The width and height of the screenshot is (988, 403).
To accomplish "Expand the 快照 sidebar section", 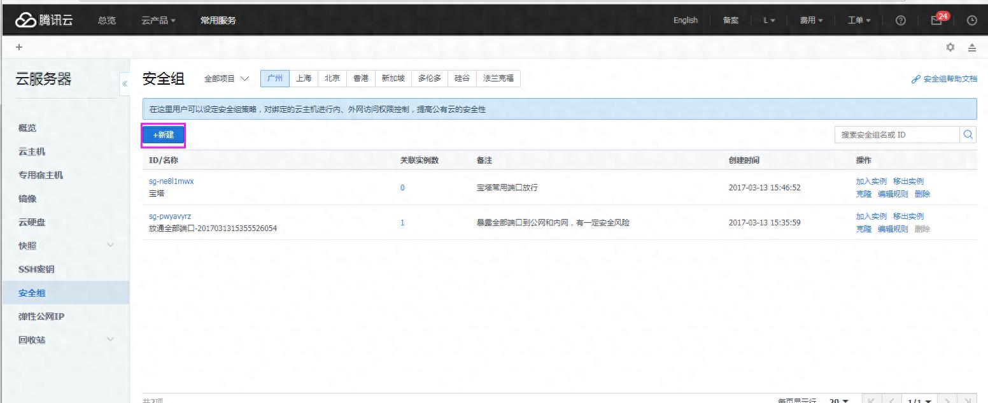I will [110, 245].
